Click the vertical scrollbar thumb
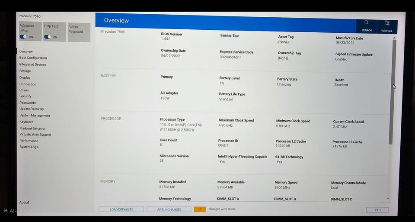Screen dimensions: 415x222 click(x=392, y=92)
